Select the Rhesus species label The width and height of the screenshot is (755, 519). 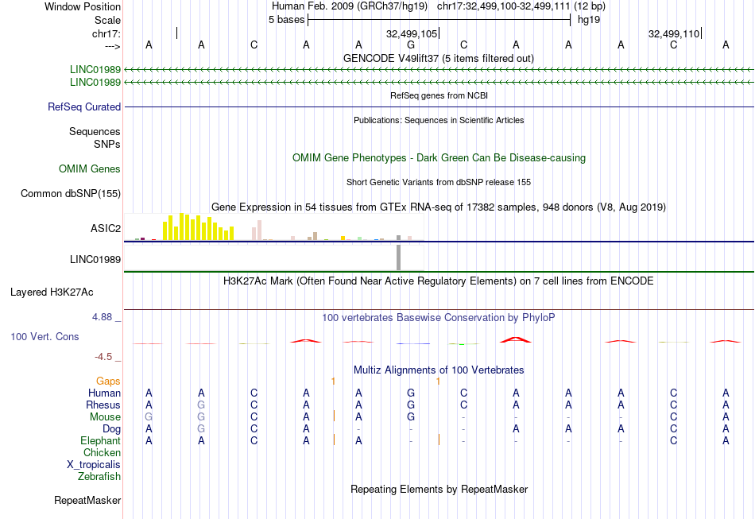click(103, 405)
